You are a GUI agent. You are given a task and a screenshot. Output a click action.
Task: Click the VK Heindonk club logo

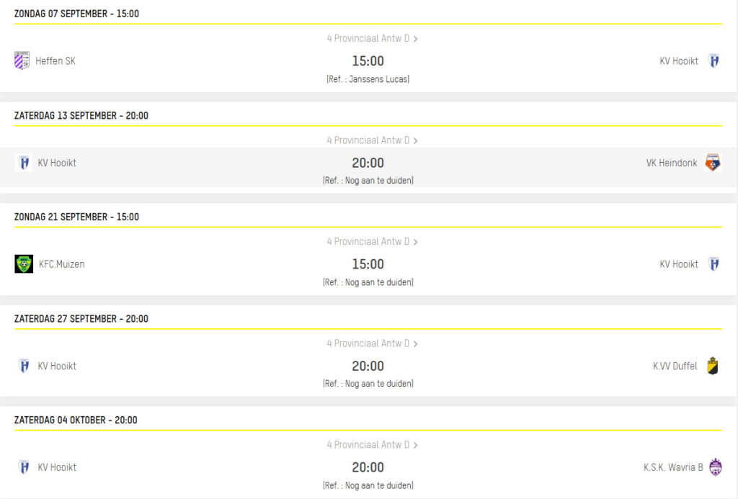[713, 163]
